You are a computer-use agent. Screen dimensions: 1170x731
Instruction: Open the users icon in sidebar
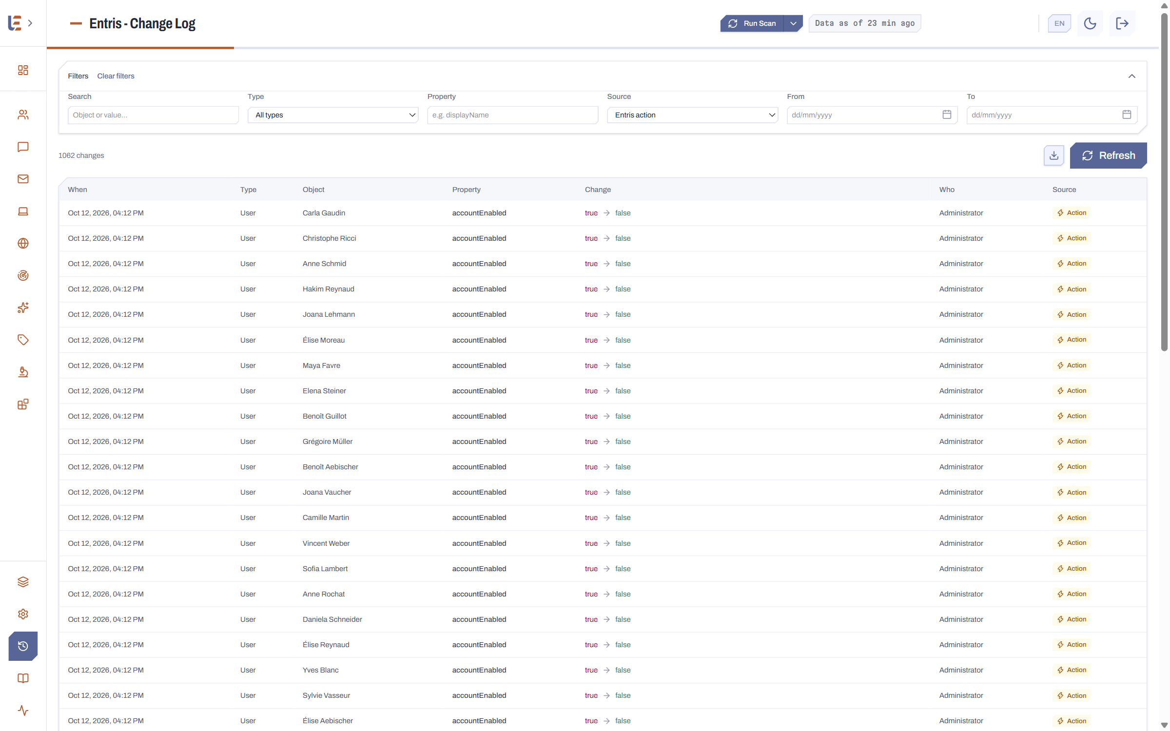(x=23, y=115)
